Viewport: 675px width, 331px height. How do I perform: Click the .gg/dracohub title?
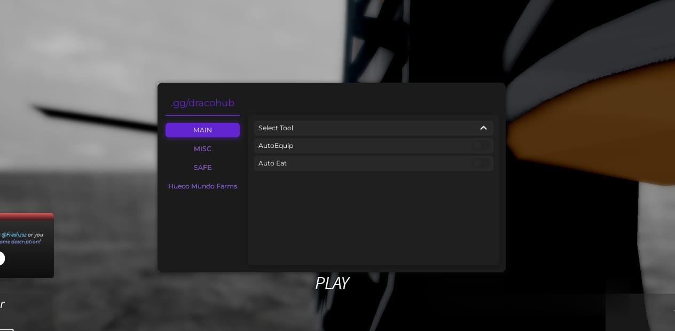(x=202, y=103)
